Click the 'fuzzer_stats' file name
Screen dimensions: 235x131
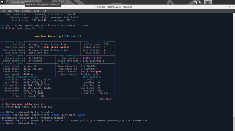(41, 115)
